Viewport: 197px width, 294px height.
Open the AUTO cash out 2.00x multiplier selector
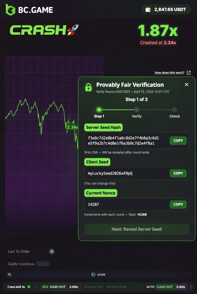(x=181, y=287)
